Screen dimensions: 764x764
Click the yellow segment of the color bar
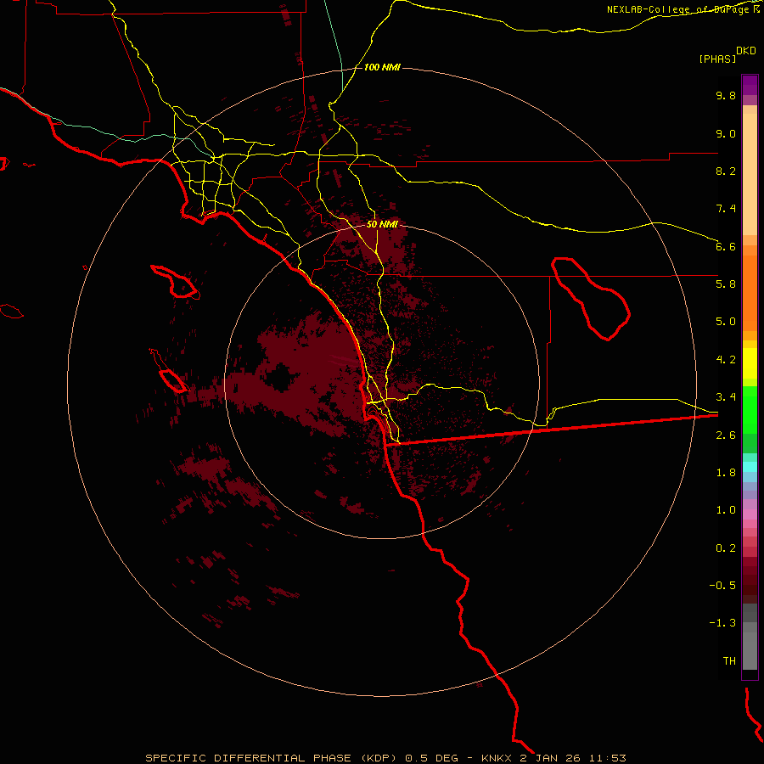click(x=750, y=363)
